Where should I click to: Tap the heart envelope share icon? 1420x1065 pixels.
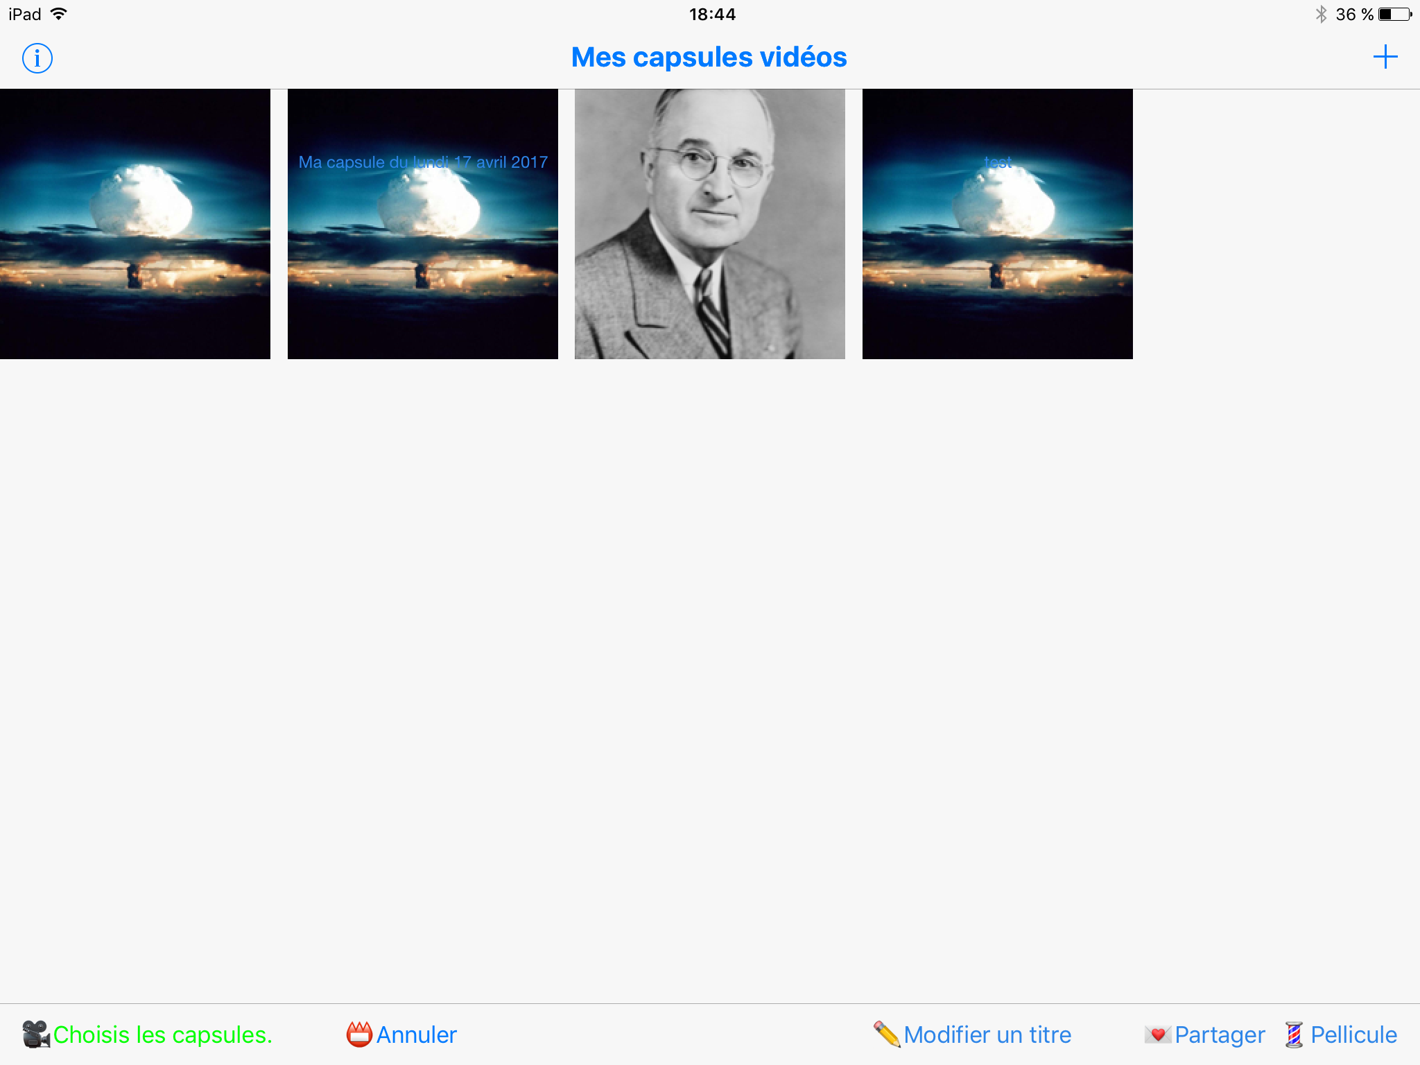coord(1158,1034)
